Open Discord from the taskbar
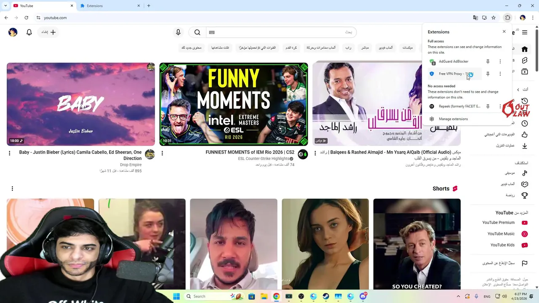Image resolution: width=539 pixels, height=303 pixels. coord(363,296)
